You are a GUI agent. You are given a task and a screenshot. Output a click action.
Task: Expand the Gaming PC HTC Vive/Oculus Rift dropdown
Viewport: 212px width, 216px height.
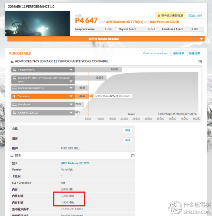tap(71, 81)
